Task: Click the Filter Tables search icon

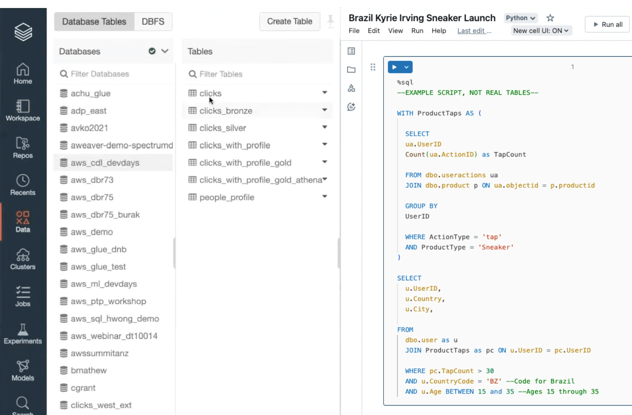Action: pos(193,74)
